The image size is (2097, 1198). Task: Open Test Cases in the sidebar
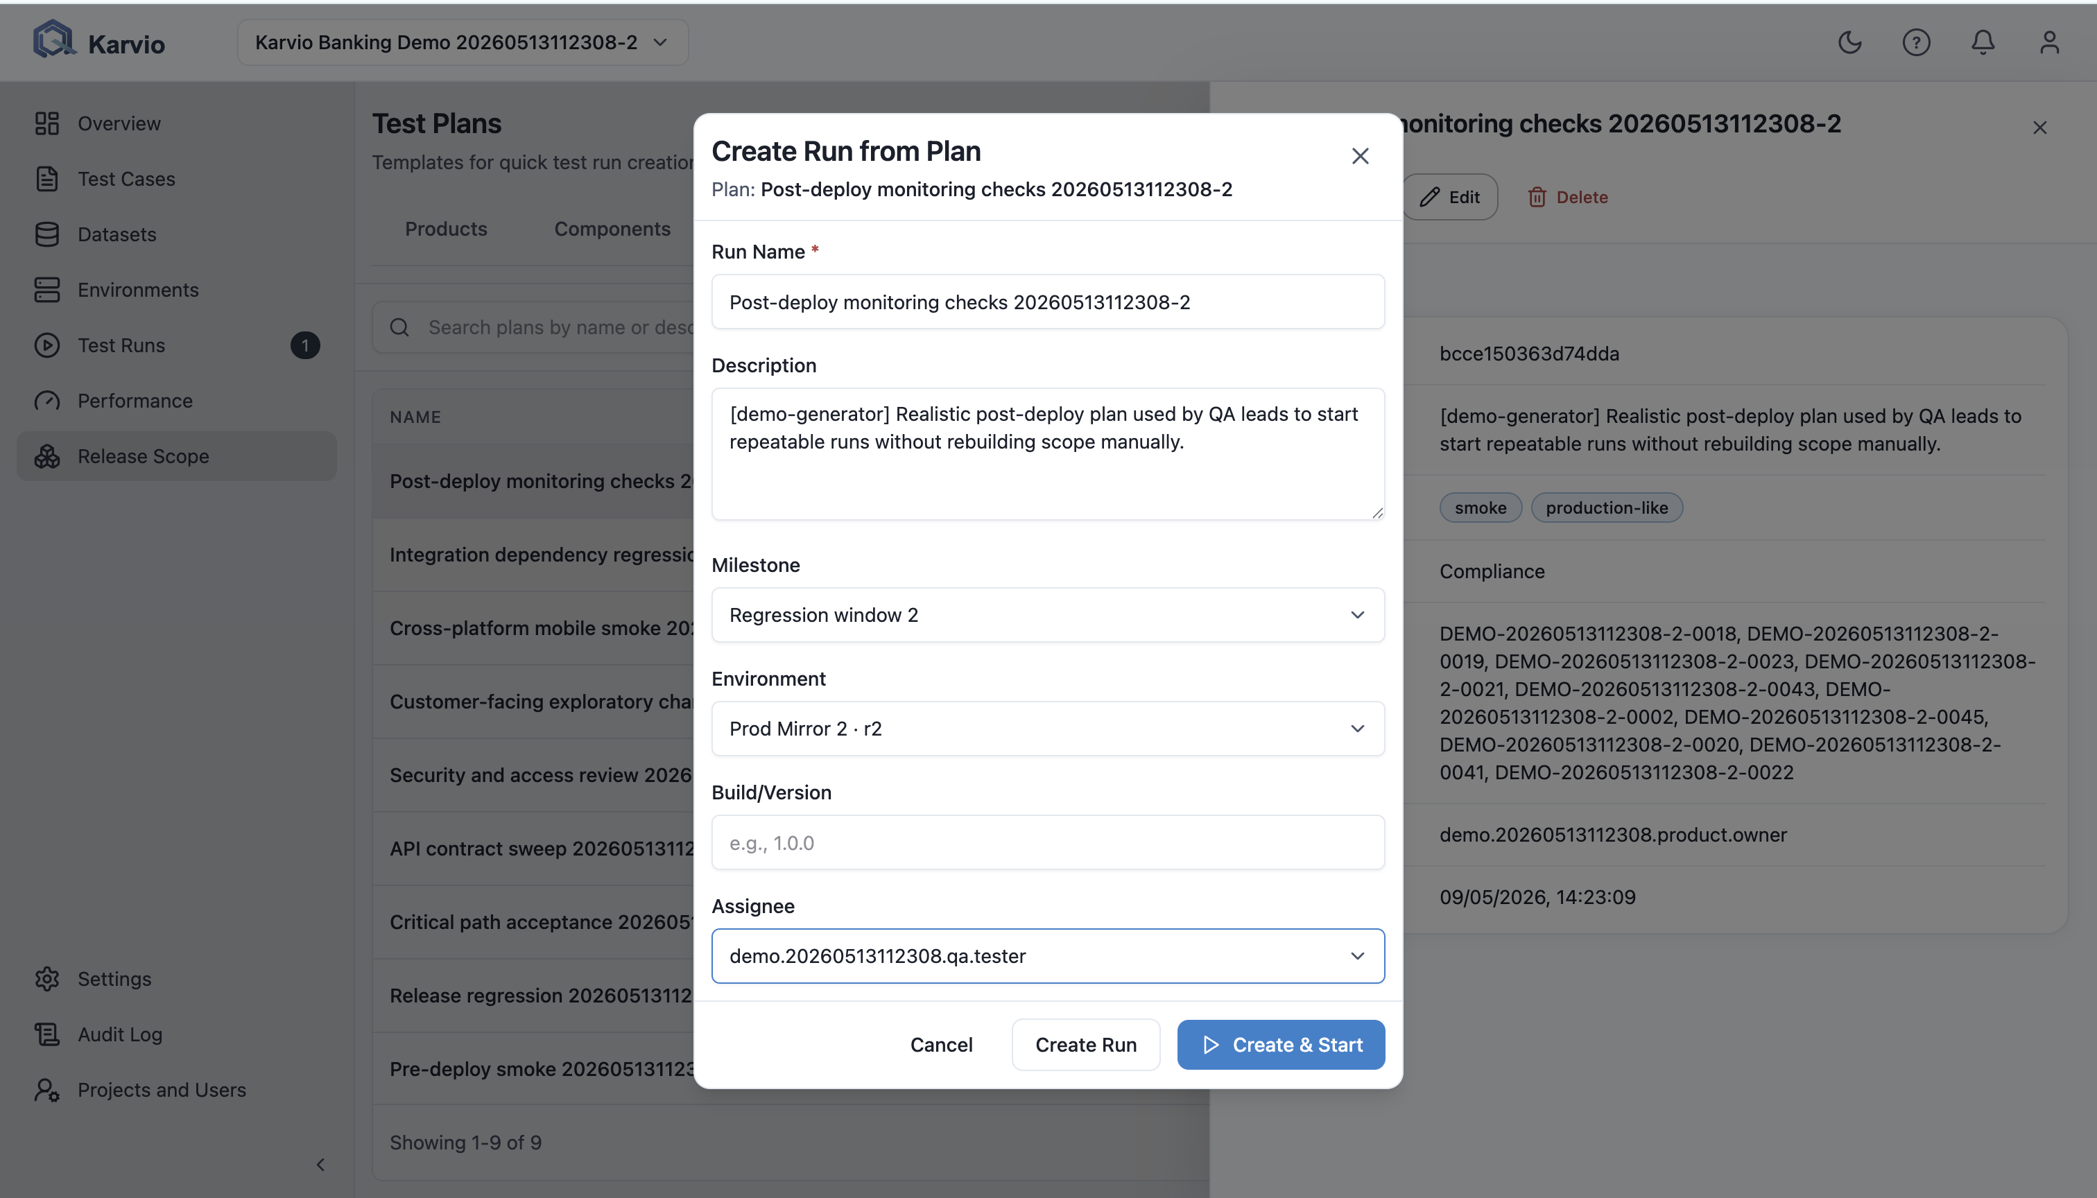click(x=176, y=179)
